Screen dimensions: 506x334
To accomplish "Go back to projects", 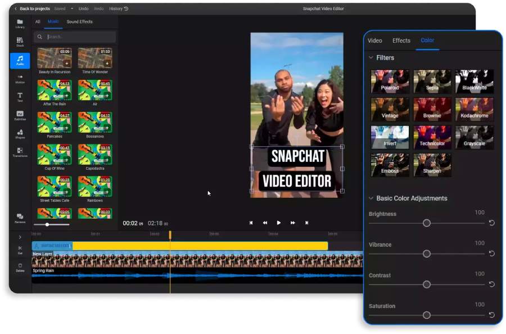I will coord(32,8).
